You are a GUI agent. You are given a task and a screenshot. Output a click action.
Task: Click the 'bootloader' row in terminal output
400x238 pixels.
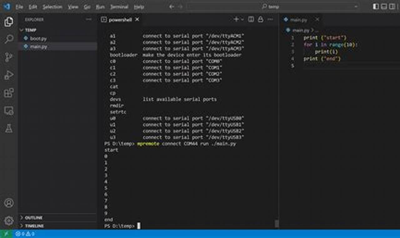(175, 55)
